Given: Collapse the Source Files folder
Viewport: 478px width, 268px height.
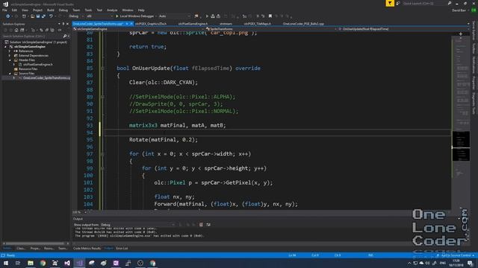Looking at the screenshot, I should point(10,74).
